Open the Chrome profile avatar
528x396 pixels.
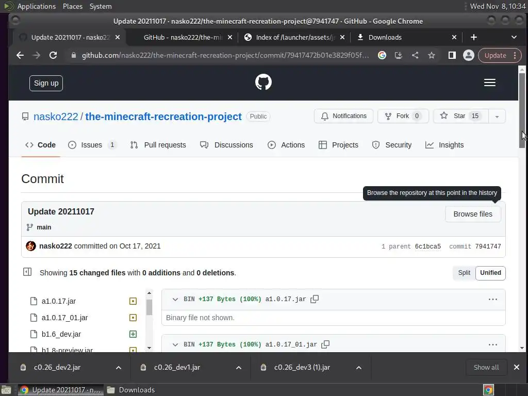pos(468,55)
